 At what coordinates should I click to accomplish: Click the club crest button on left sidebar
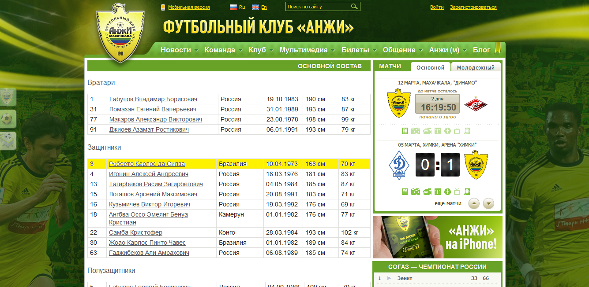[8, 97]
